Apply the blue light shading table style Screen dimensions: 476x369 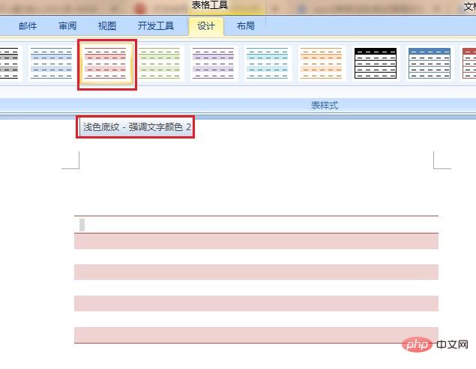[52, 64]
